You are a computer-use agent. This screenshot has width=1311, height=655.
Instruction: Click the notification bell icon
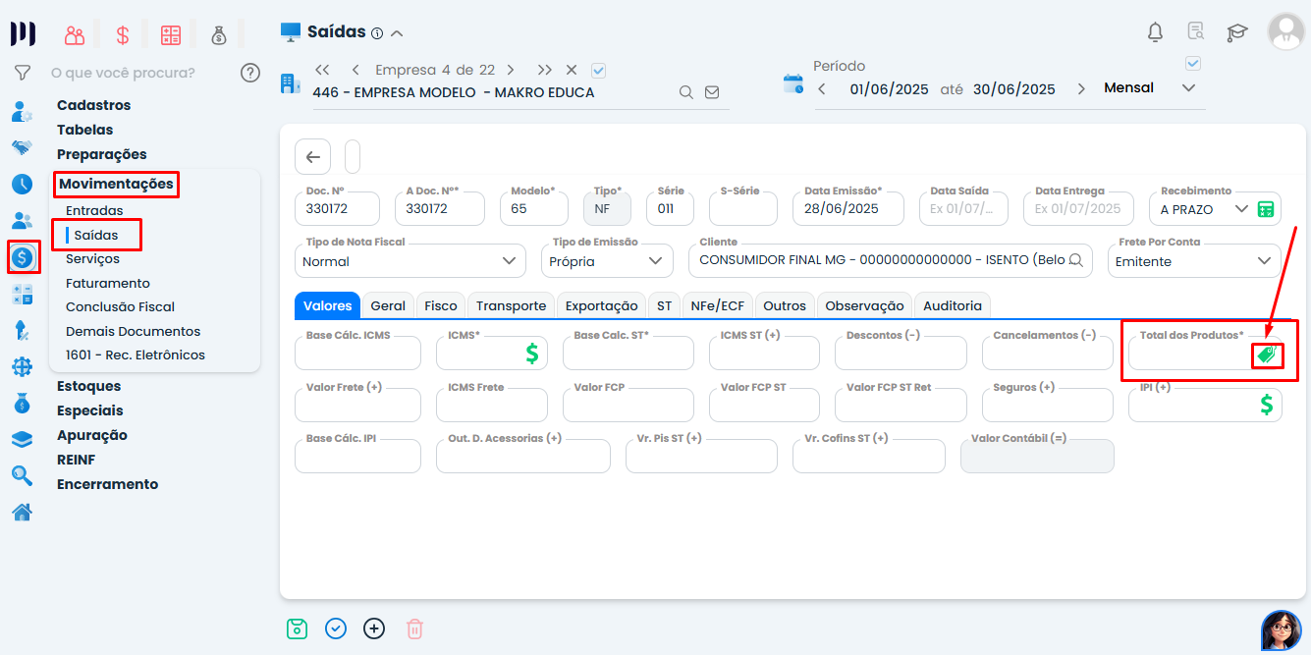1155,32
